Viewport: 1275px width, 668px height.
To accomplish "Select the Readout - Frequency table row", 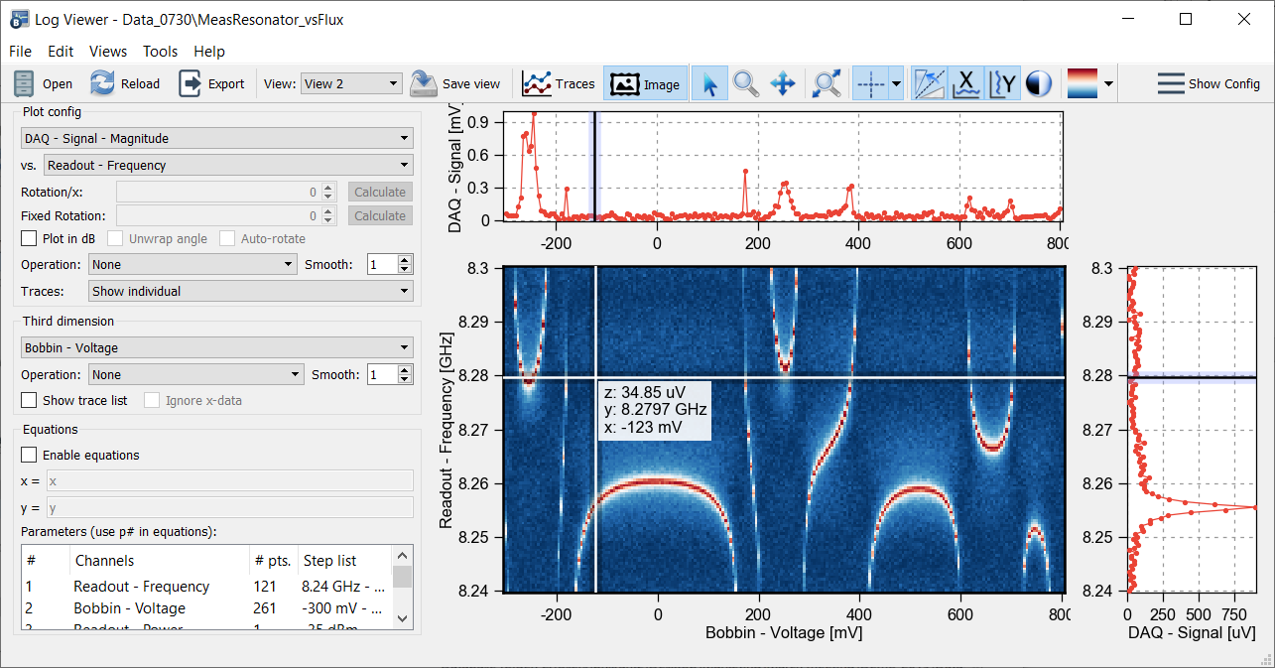I will click(x=207, y=587).
